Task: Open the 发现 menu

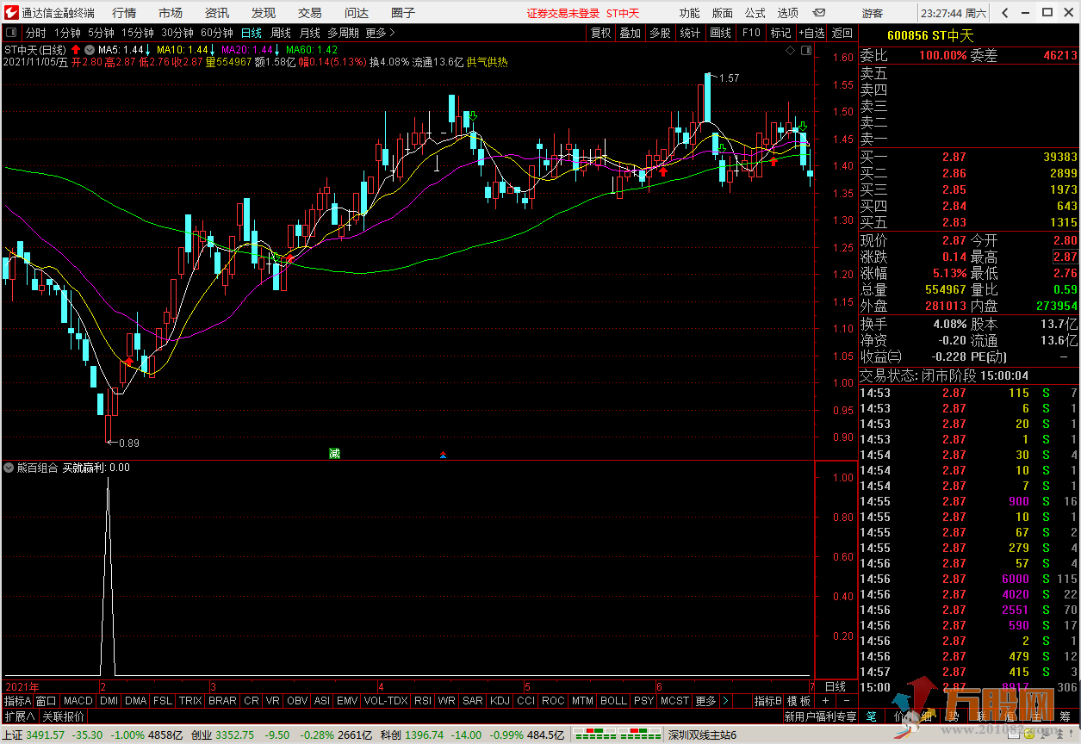Action: coord(264,13)
